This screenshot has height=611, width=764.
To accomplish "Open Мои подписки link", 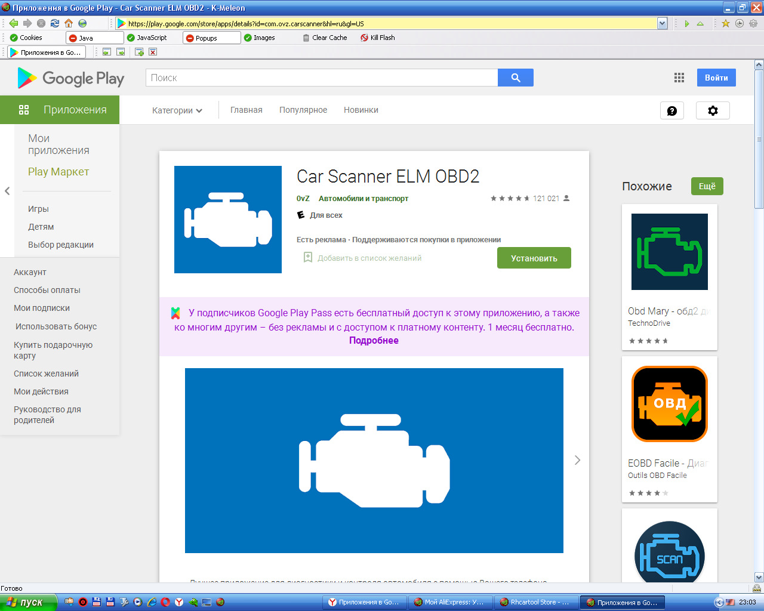I will point(42,308).
